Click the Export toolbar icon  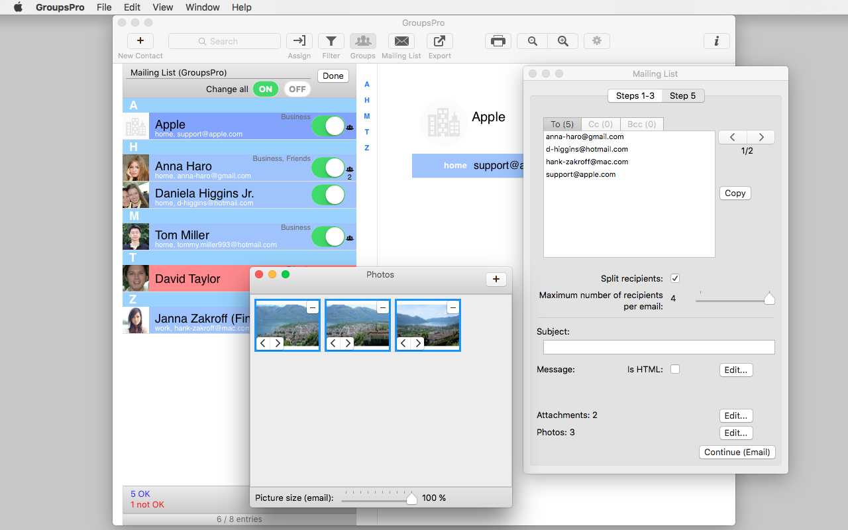click(439, 41)
